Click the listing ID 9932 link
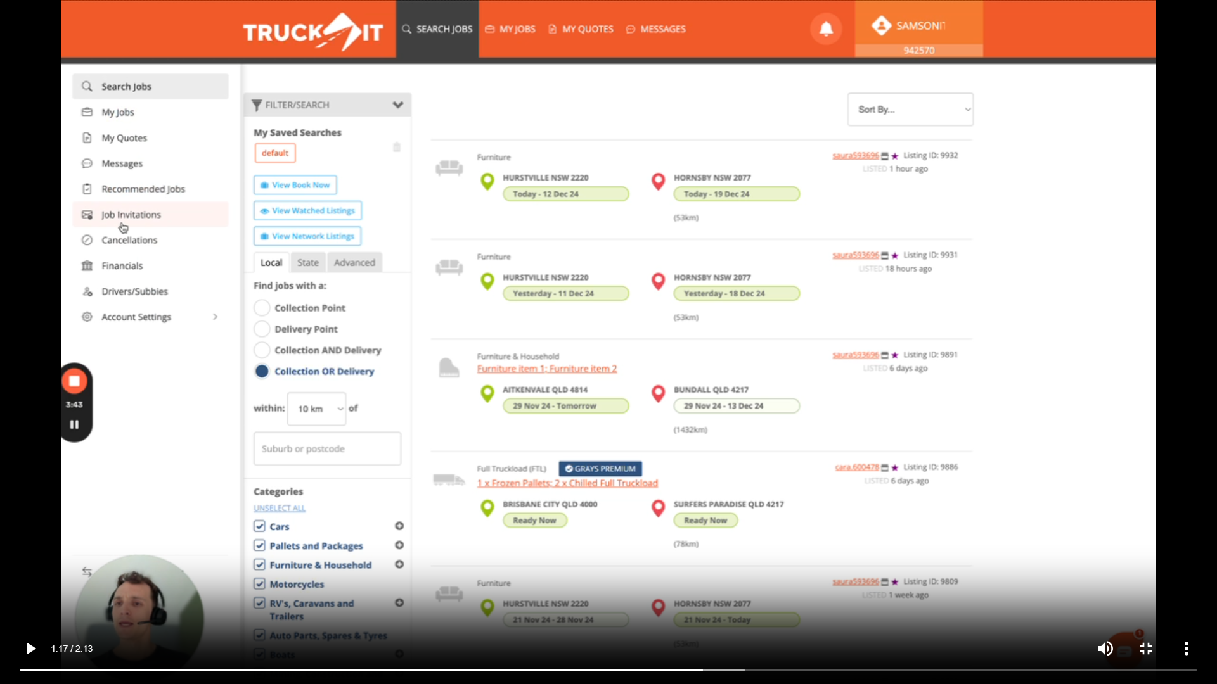Screen dimensions: 1217x684 [929, 155]
